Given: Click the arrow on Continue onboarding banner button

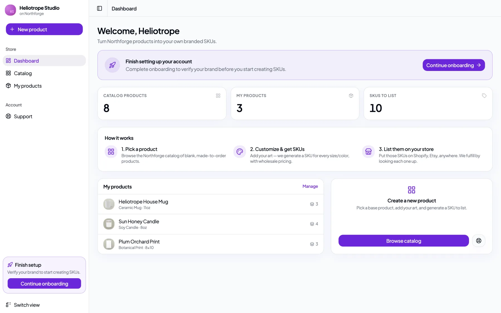Looking at the screenshot, I should pos(479,65).
